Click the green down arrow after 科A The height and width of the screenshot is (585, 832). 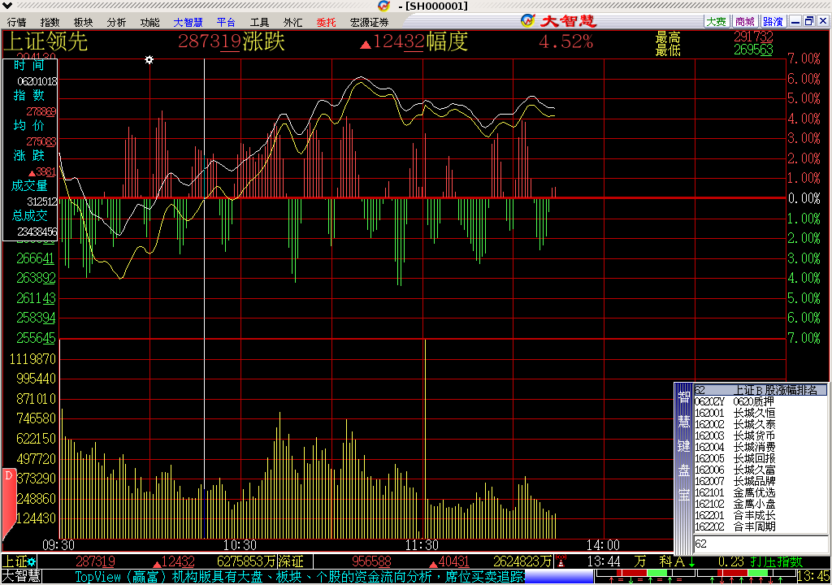pyautogui.click(x=692, y=561)
